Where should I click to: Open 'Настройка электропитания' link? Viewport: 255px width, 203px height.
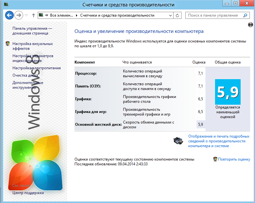(37, 68)
